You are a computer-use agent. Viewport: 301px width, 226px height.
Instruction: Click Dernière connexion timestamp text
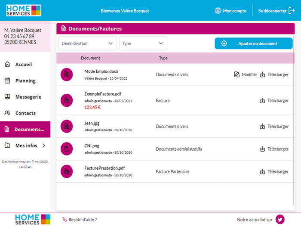point(25,164)
